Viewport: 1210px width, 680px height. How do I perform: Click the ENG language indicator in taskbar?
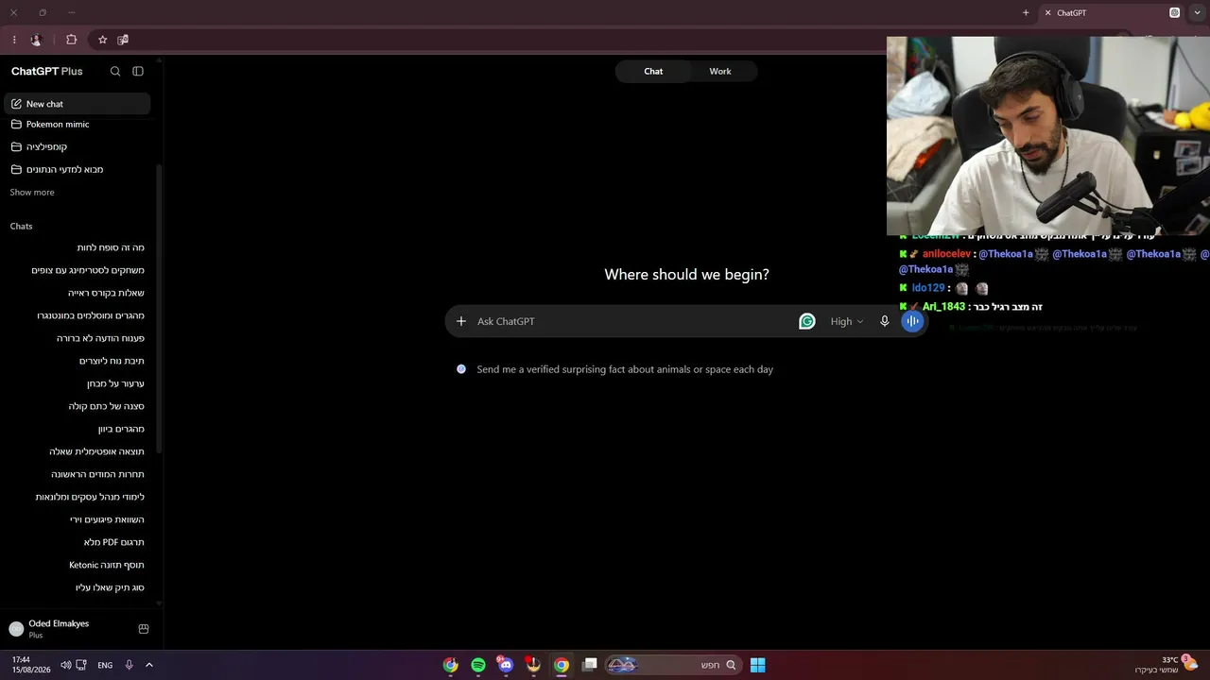105,665
